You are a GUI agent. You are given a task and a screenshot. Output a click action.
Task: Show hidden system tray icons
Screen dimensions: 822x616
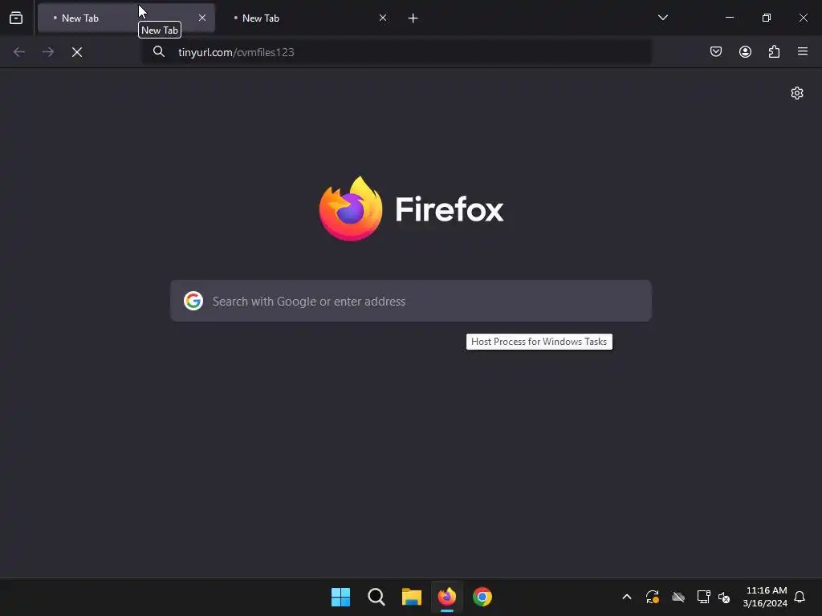tap(626, 597)
